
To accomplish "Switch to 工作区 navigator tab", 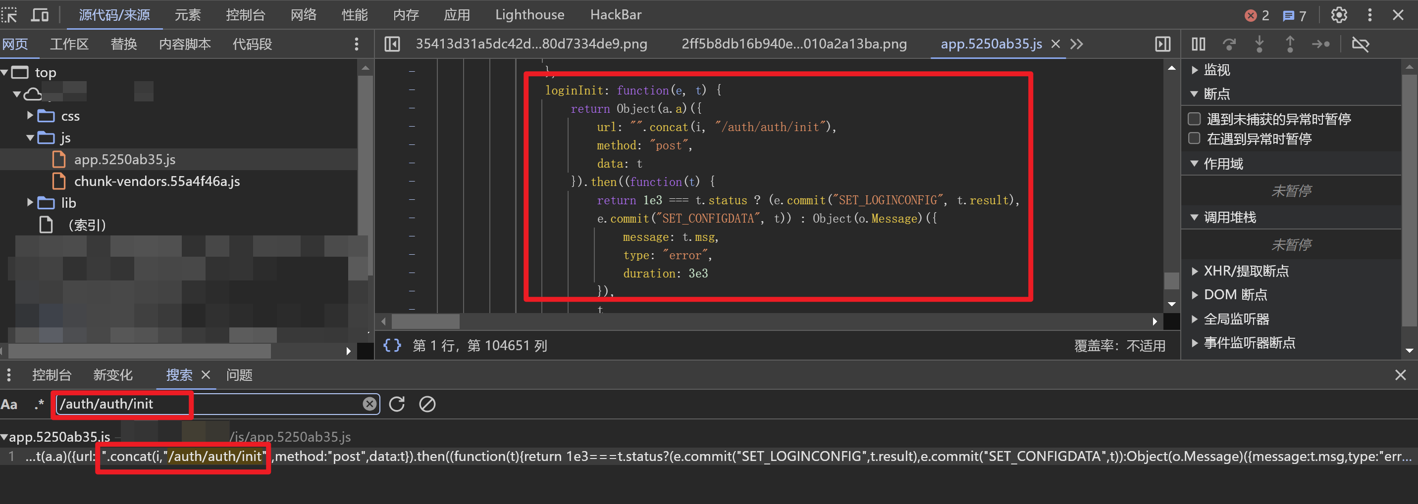I will point(69,44).
